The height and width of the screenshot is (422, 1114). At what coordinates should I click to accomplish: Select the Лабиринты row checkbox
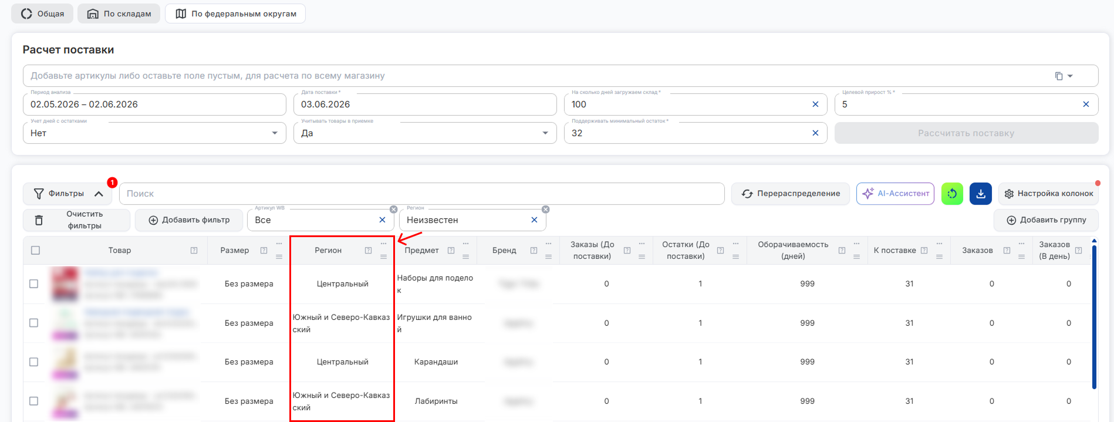click(34, 401)
